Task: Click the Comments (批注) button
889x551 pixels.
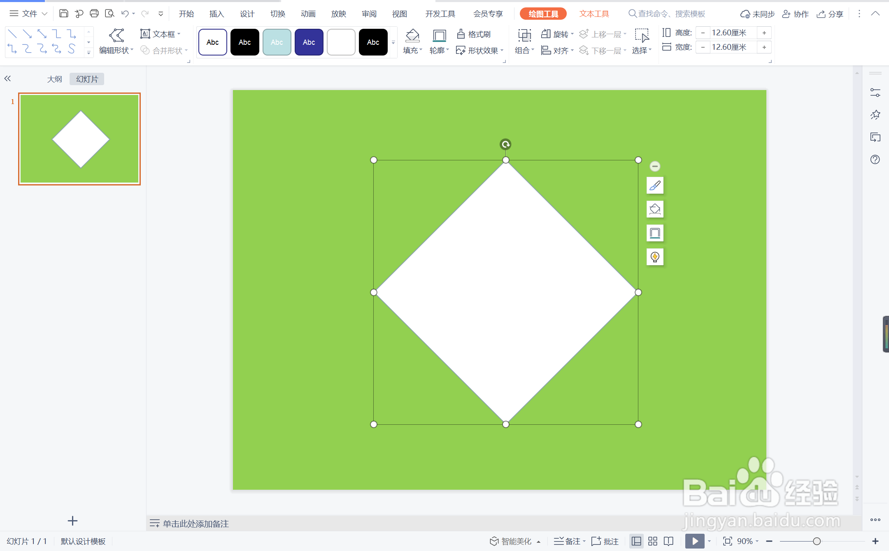Action: click(605, 541)
